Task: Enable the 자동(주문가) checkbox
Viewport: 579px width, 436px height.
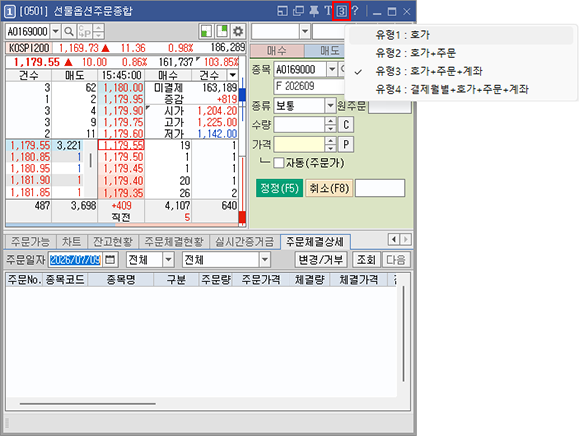Action: pos(278,163)
